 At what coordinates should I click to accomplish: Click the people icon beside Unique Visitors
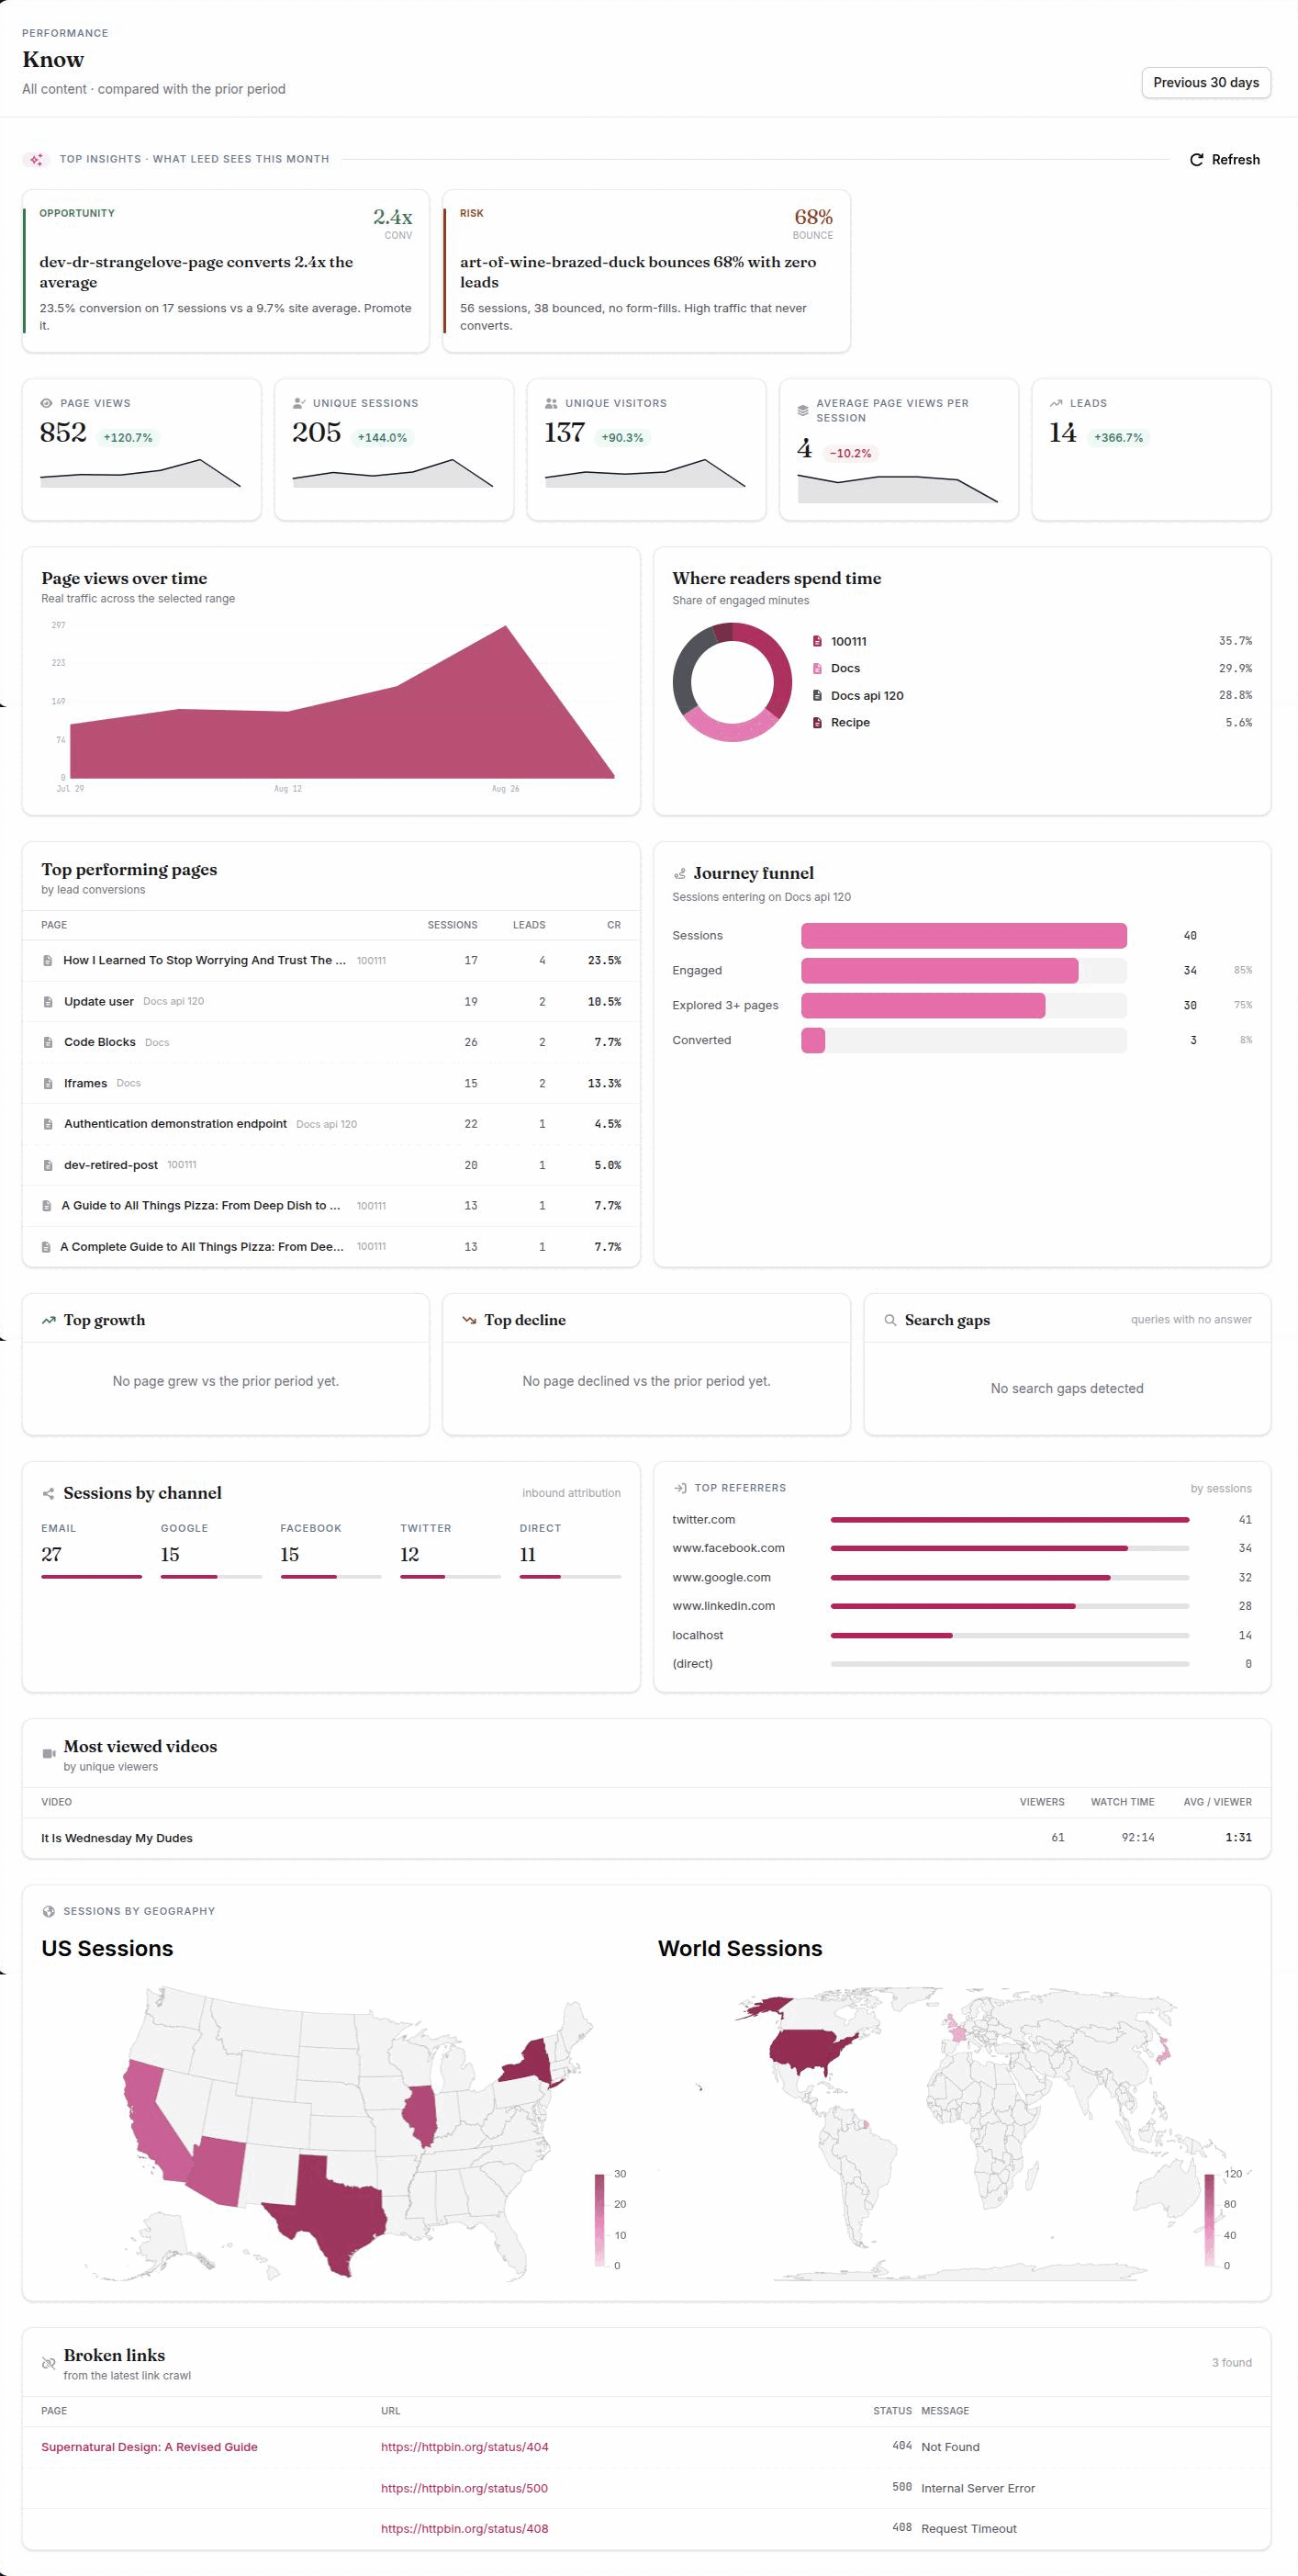coord(551,403)
